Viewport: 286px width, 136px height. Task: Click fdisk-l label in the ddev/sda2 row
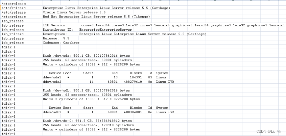click(x=9, y=82)
